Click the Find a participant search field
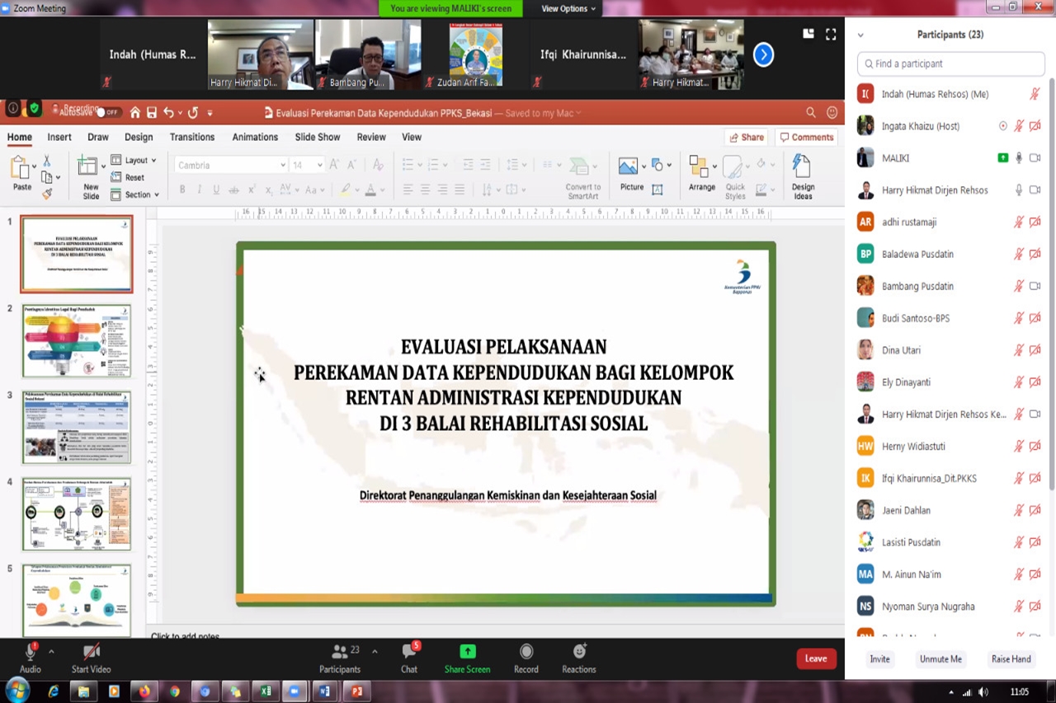Screen dimensions: 1056x703 pyautogui.click(x=951, y=63)
